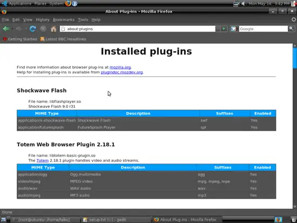This screenshot has width=297, height=223.
Task: Click the volume speaker tray icon
Action: tap(243, 4)
